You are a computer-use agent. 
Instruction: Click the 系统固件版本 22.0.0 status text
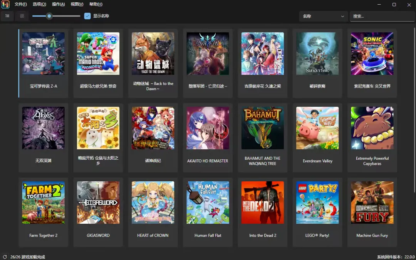tap(396, 257)
